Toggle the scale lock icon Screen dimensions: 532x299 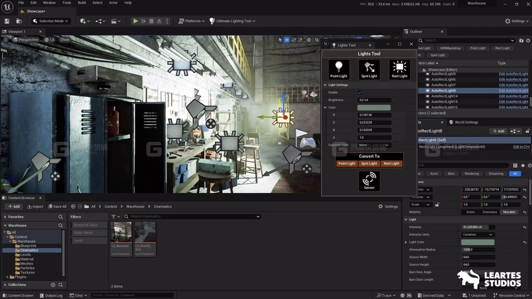click(x=437, y=205)
